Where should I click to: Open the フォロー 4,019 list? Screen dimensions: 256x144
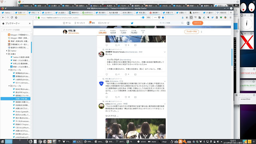point(113,32)
